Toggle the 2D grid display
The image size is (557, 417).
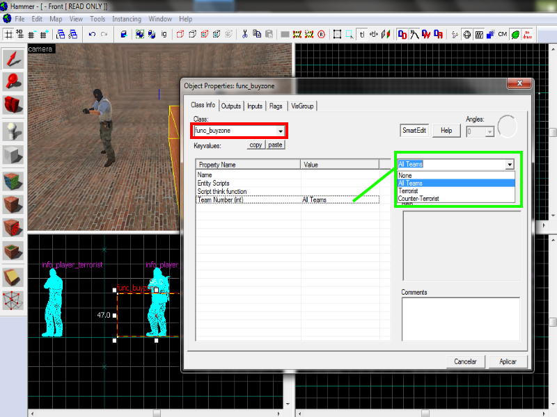pos(8,34)
